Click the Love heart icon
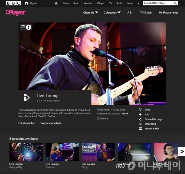This screenshot has width=185, height=174. click(140, 110)
